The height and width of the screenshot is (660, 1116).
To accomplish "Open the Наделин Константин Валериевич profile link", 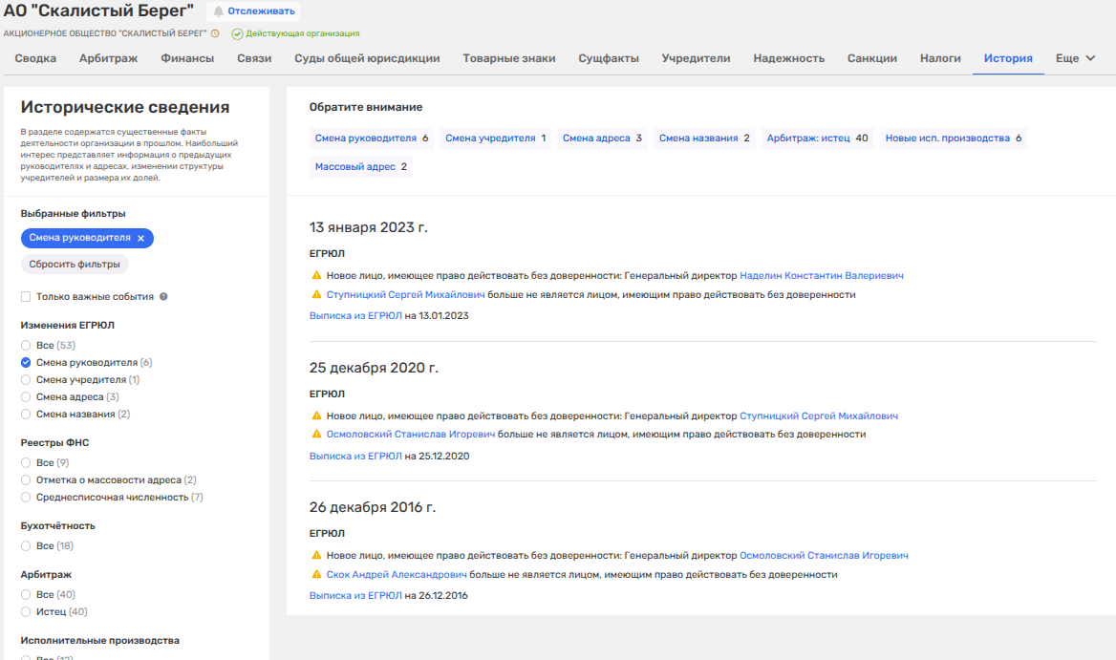I will pyautogui.click(x=821, y=276).
